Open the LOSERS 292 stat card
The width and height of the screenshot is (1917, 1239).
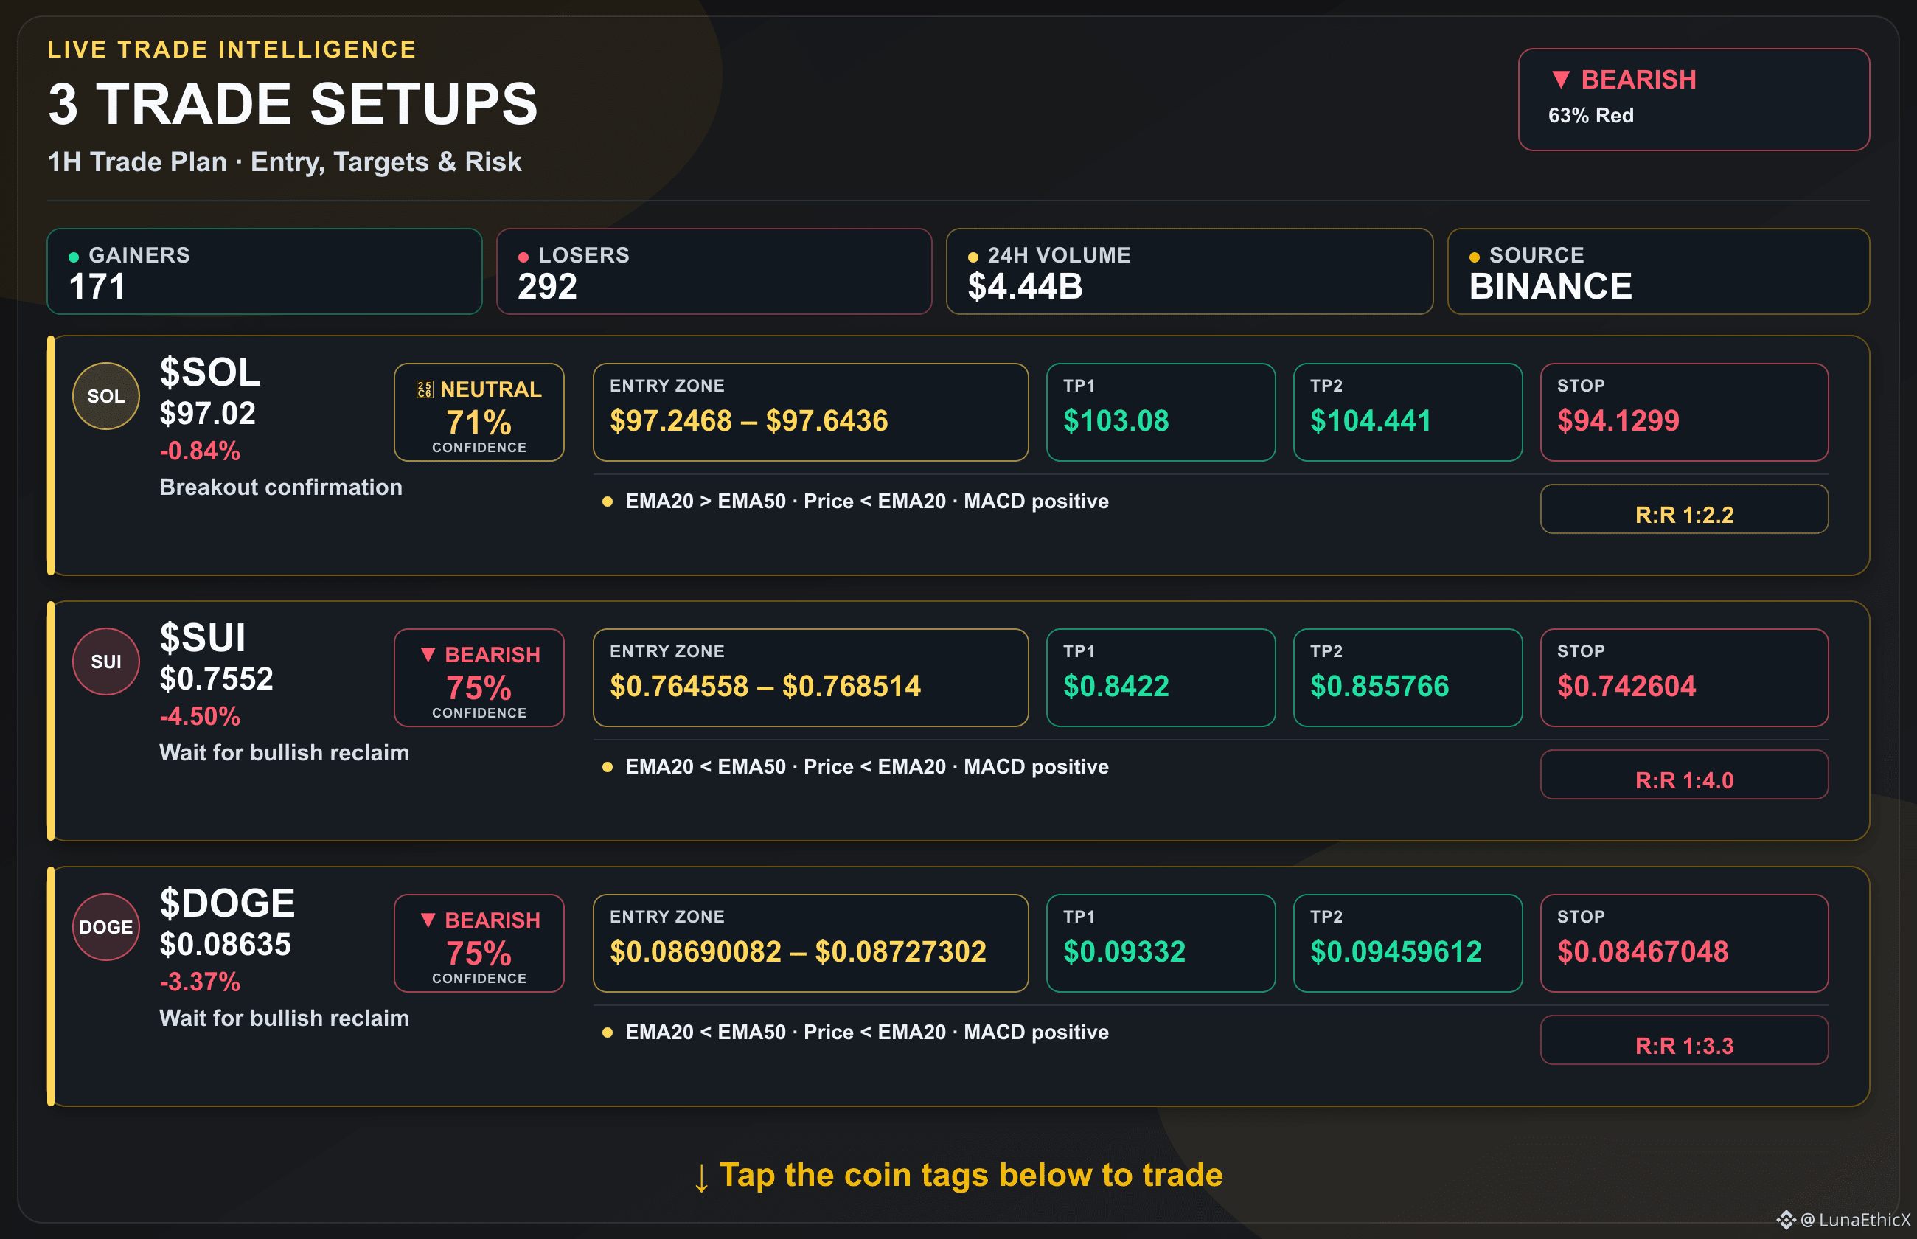pyautogui.click(x=714, y=271)
